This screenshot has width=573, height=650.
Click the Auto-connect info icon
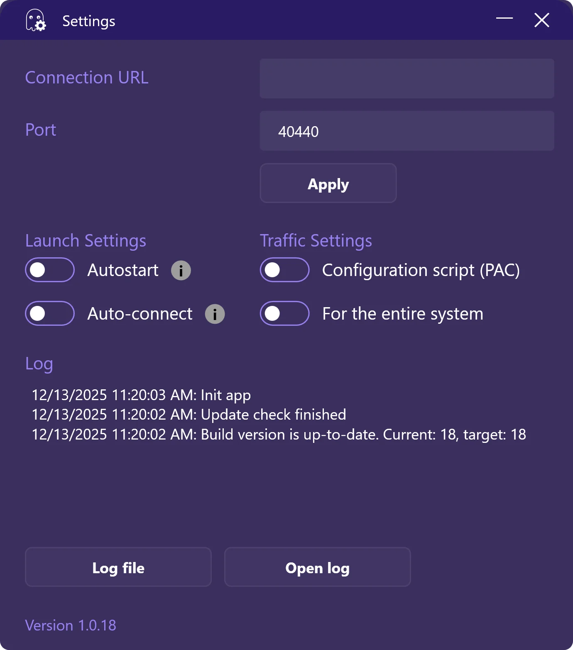(215, 314)
